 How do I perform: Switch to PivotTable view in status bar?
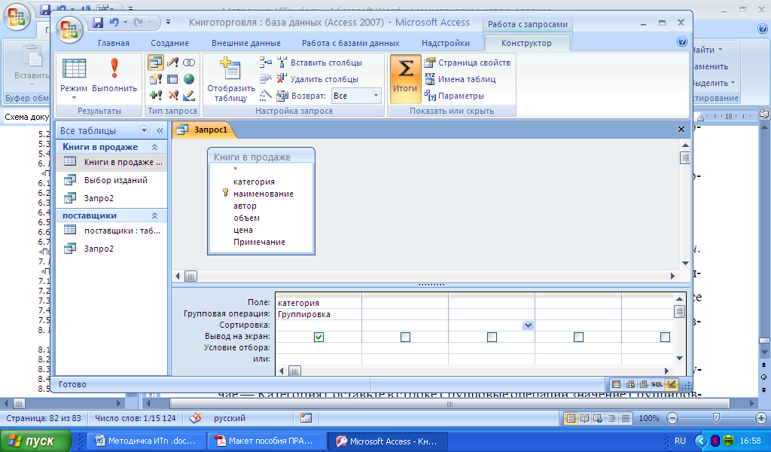coord(630,385)
